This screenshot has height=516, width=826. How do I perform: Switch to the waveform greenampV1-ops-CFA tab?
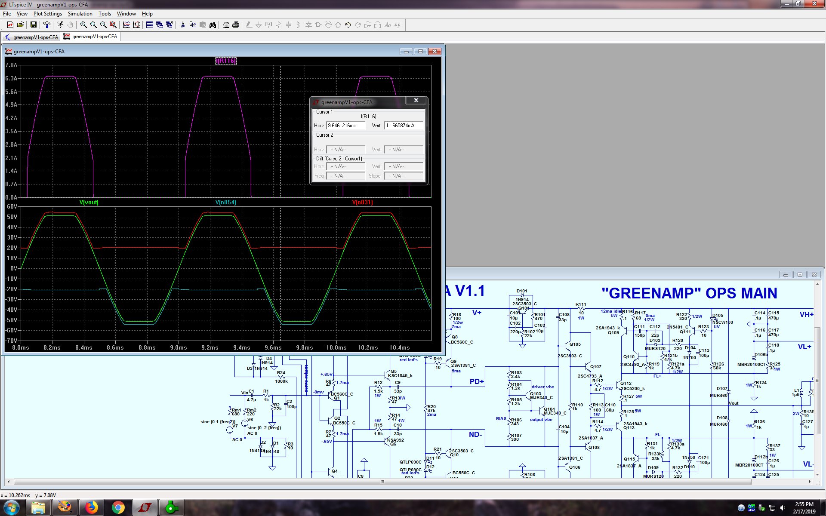(x=91, y=37)
